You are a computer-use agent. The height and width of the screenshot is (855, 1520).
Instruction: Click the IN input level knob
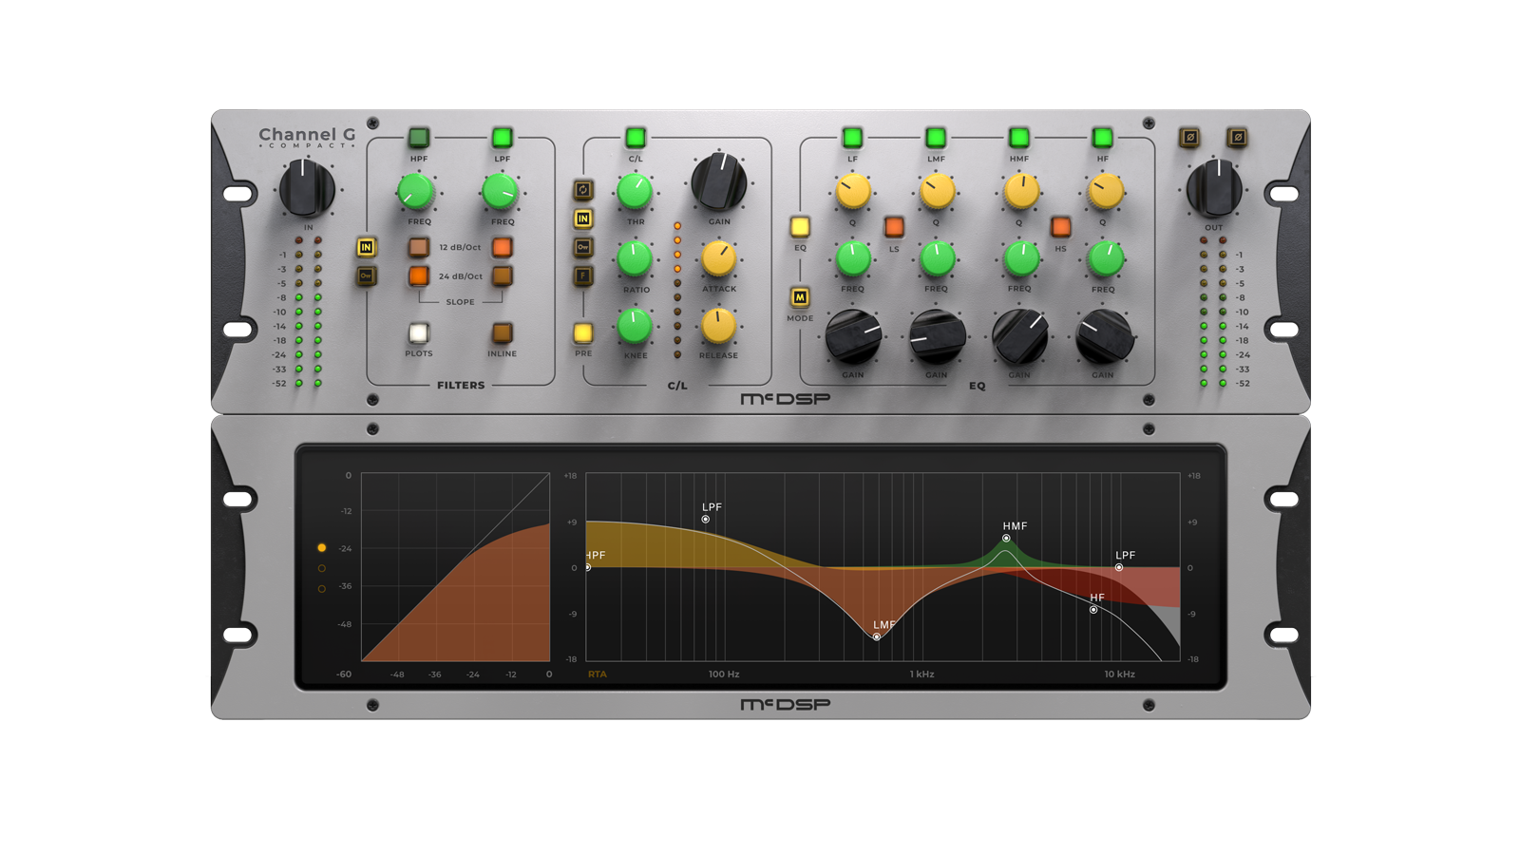point(307,188)
